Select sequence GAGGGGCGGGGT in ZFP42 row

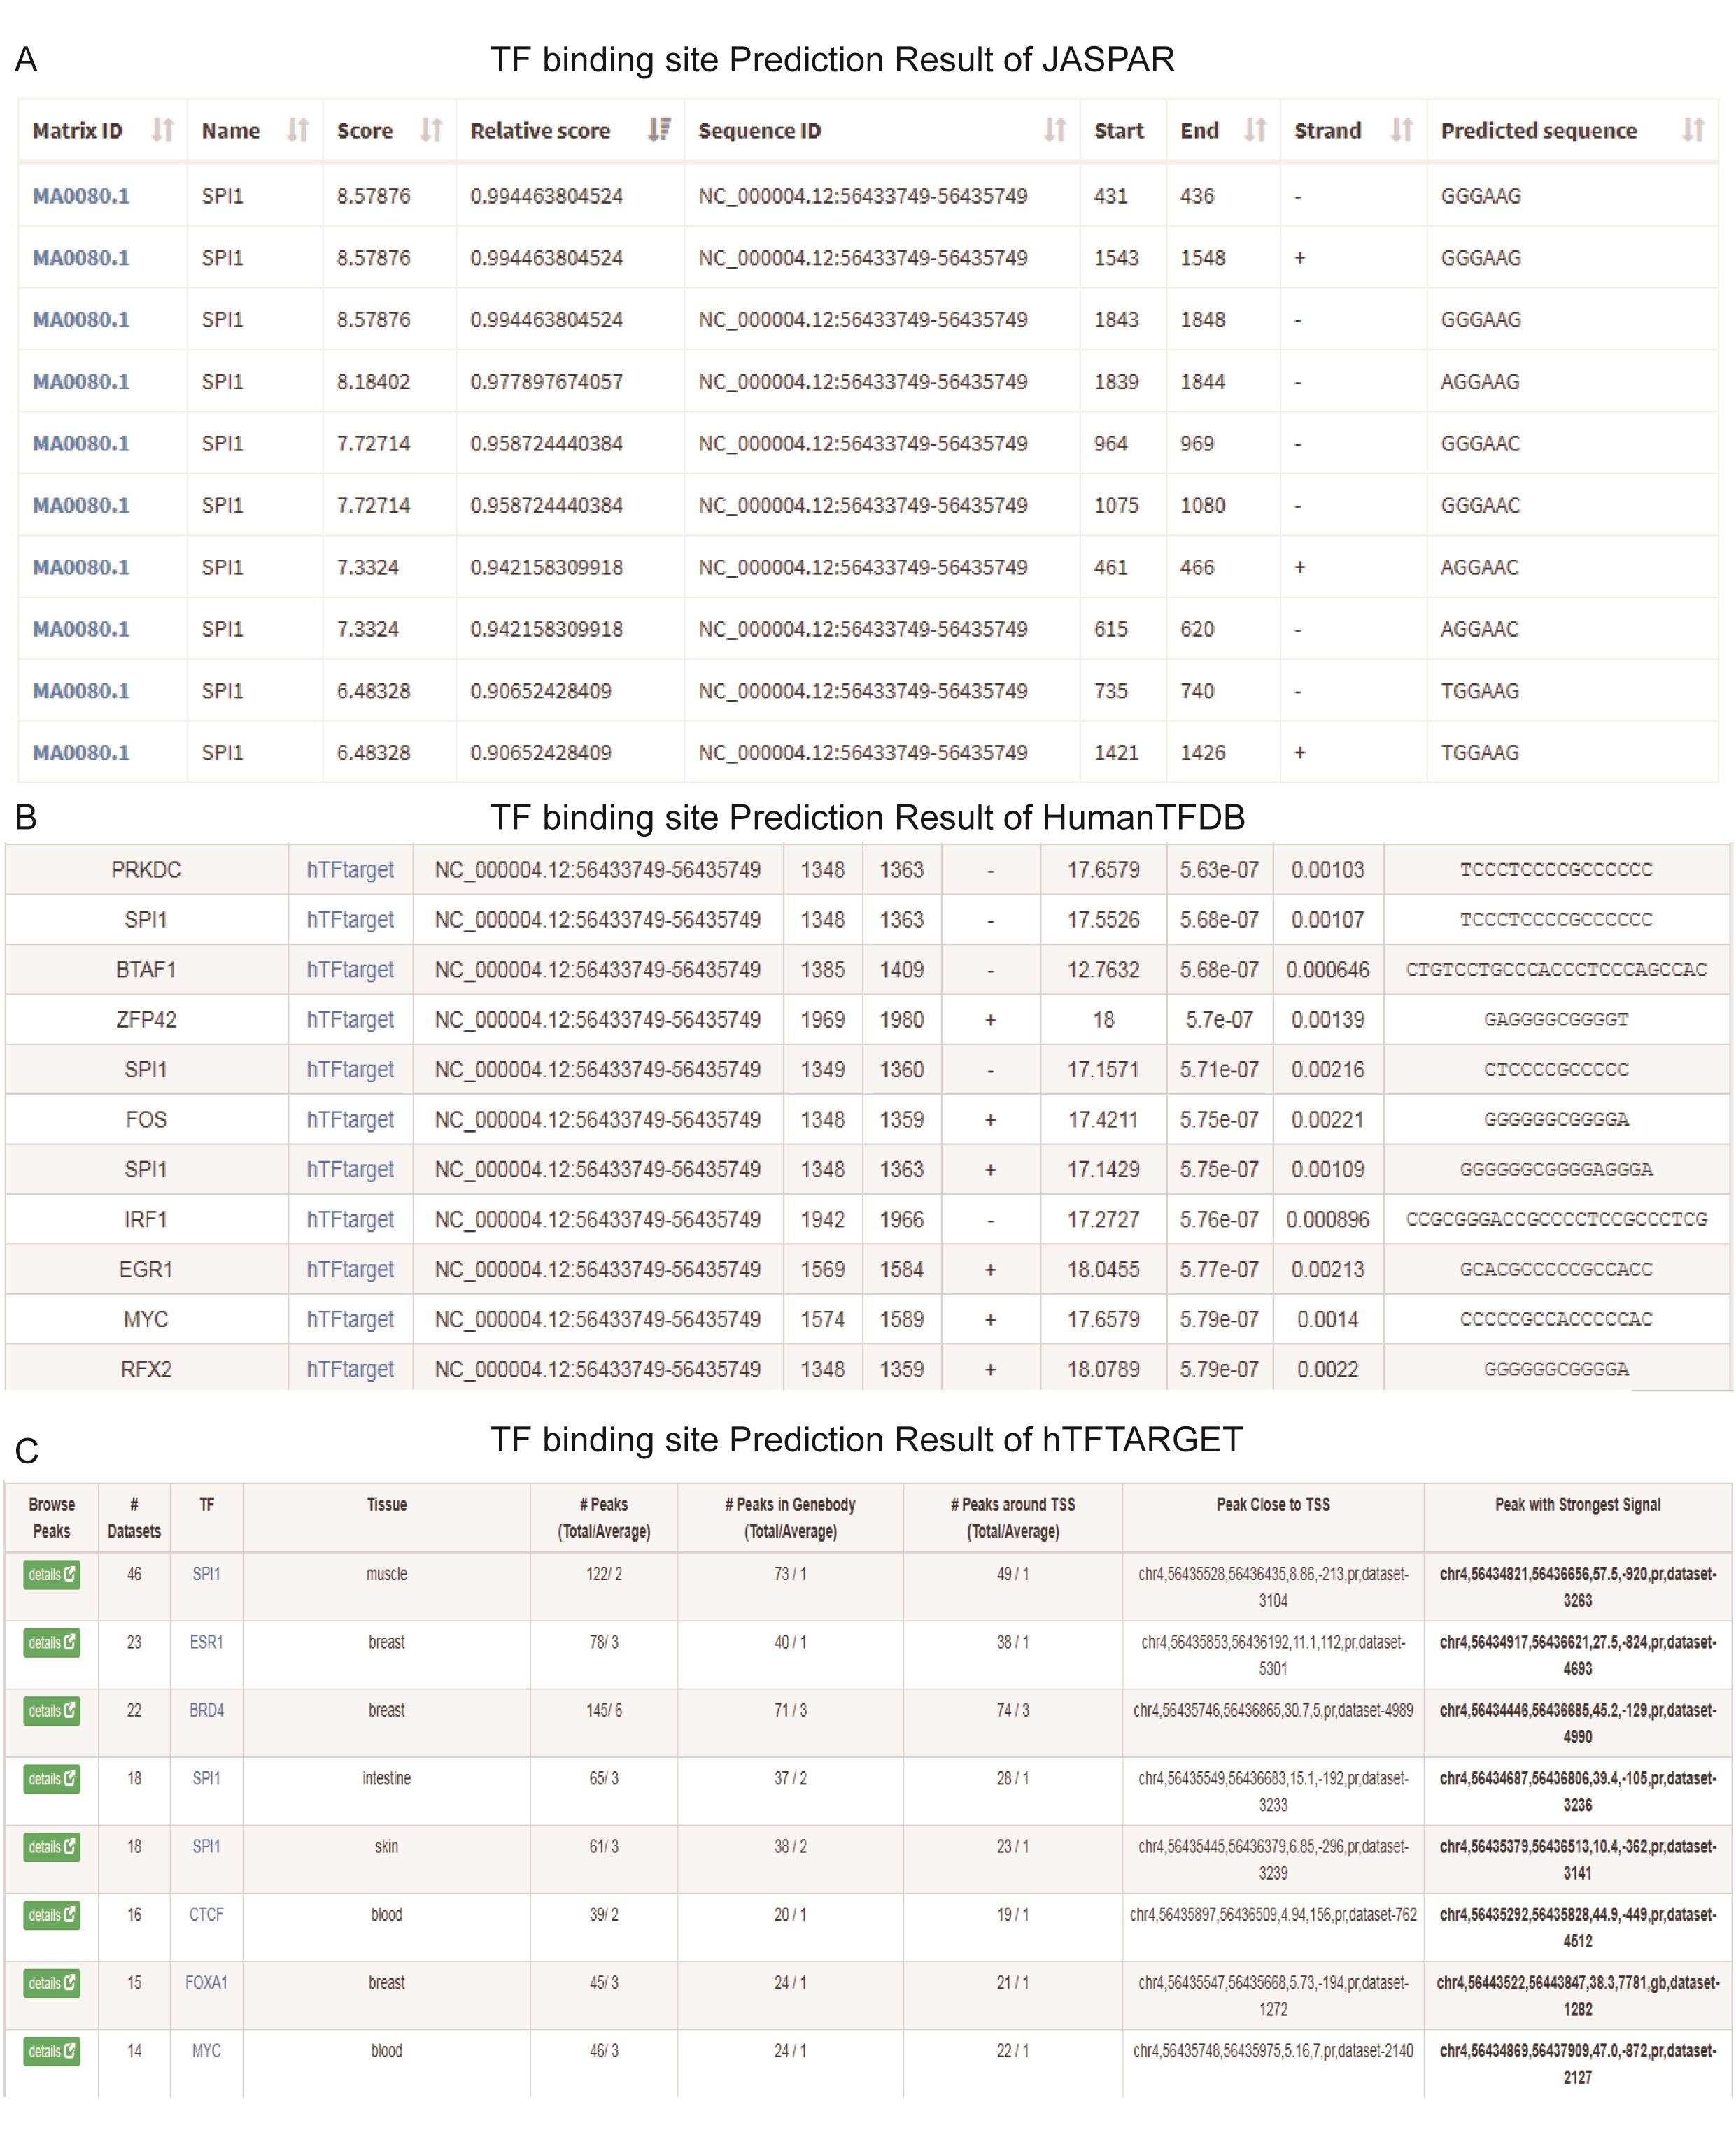(1556, 1019)
